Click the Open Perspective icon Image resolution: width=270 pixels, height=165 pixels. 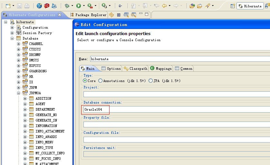(233, 6)
